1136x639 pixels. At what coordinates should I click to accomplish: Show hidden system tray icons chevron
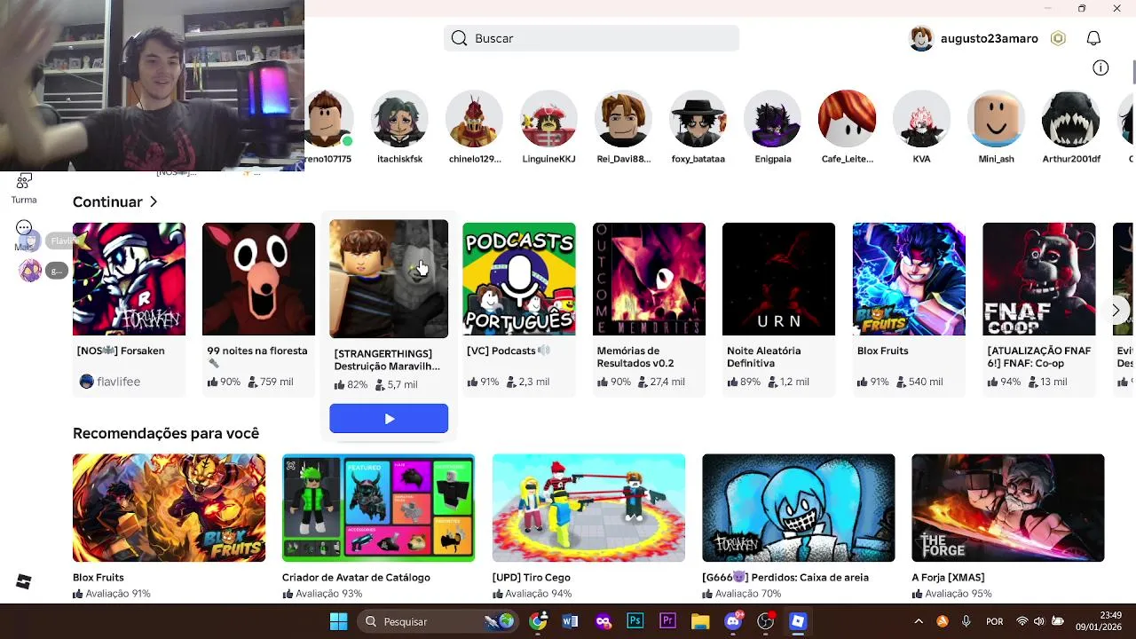pyautogui.click(x=919, y=621)
